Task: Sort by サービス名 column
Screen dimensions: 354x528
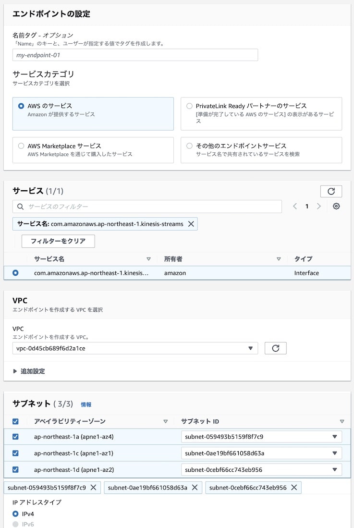Action: click(148, 259)
